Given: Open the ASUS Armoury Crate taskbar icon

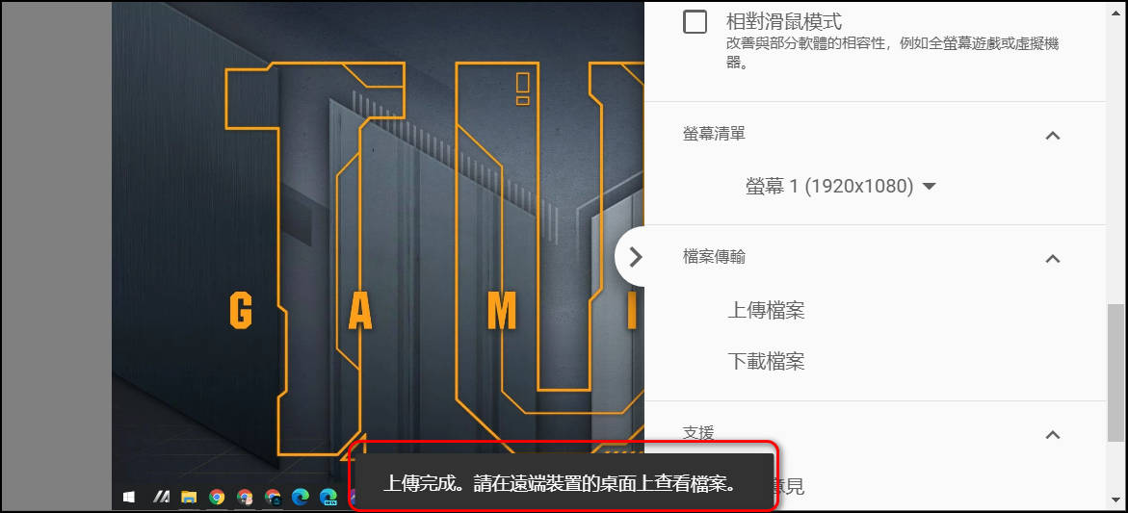Looking at the screenshot, I should (161, 497).
